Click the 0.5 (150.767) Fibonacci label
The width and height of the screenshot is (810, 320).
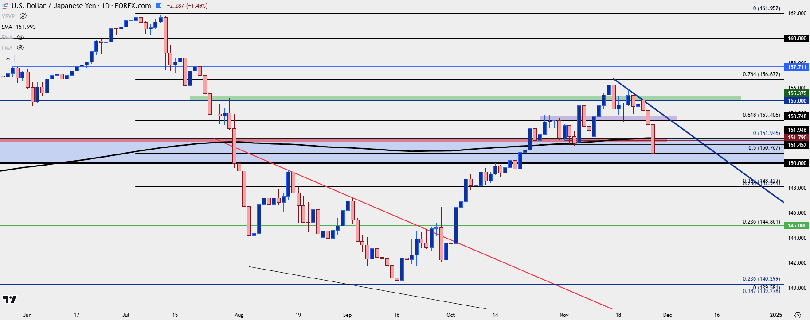coord(764,148)
